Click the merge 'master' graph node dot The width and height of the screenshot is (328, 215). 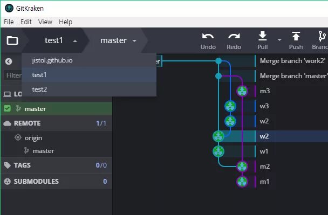pos(218,76)
